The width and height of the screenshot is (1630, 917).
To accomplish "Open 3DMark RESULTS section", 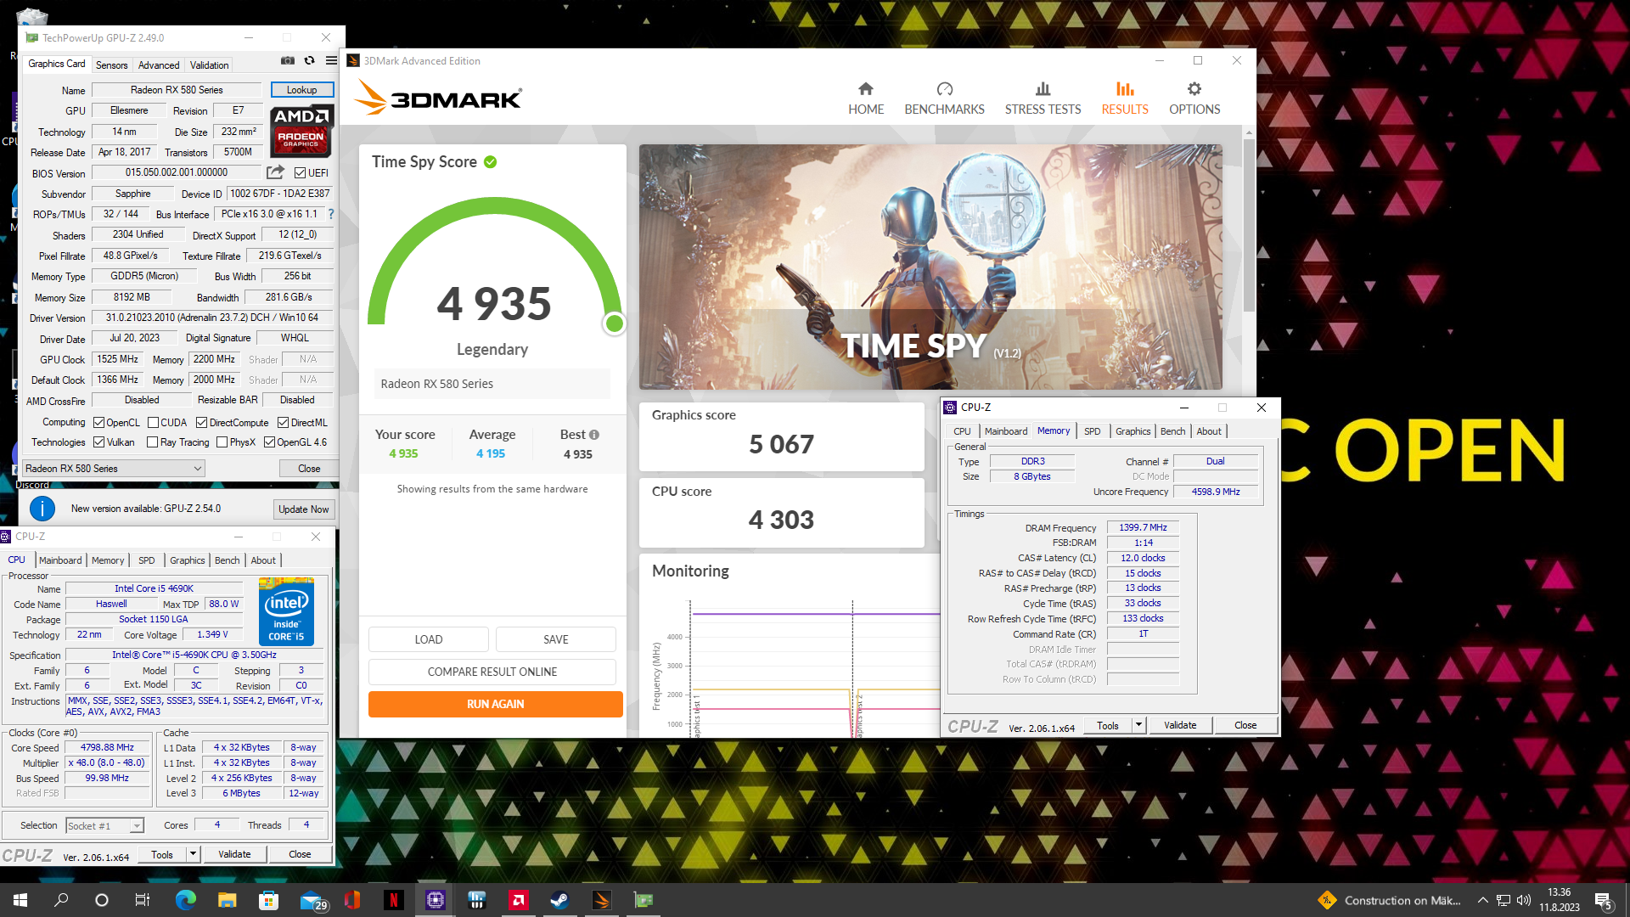I will (x=1125, y=98).
